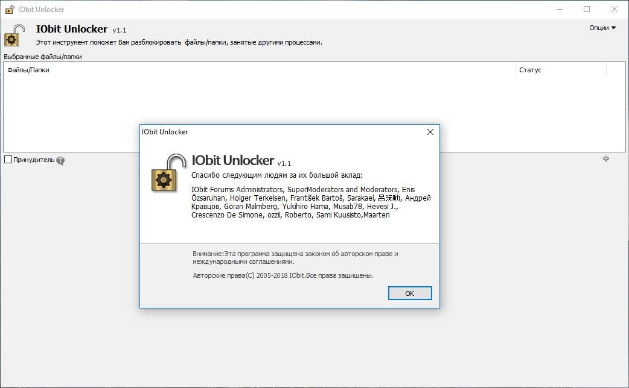Minimize the IObit Unlocker main window
The width and height of the screenshot is (629, 388).
click(560, 9)
